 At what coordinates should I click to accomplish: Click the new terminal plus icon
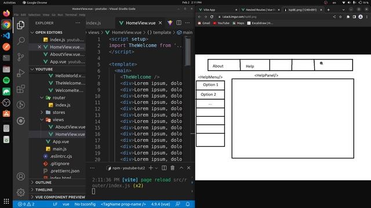[151, 168]
